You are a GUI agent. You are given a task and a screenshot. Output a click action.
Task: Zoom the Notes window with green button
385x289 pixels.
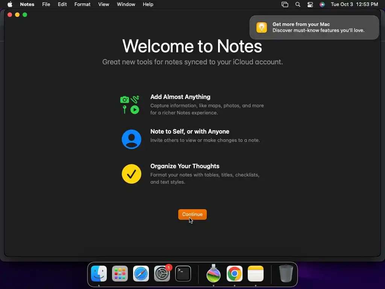click(x=25, y=15)
